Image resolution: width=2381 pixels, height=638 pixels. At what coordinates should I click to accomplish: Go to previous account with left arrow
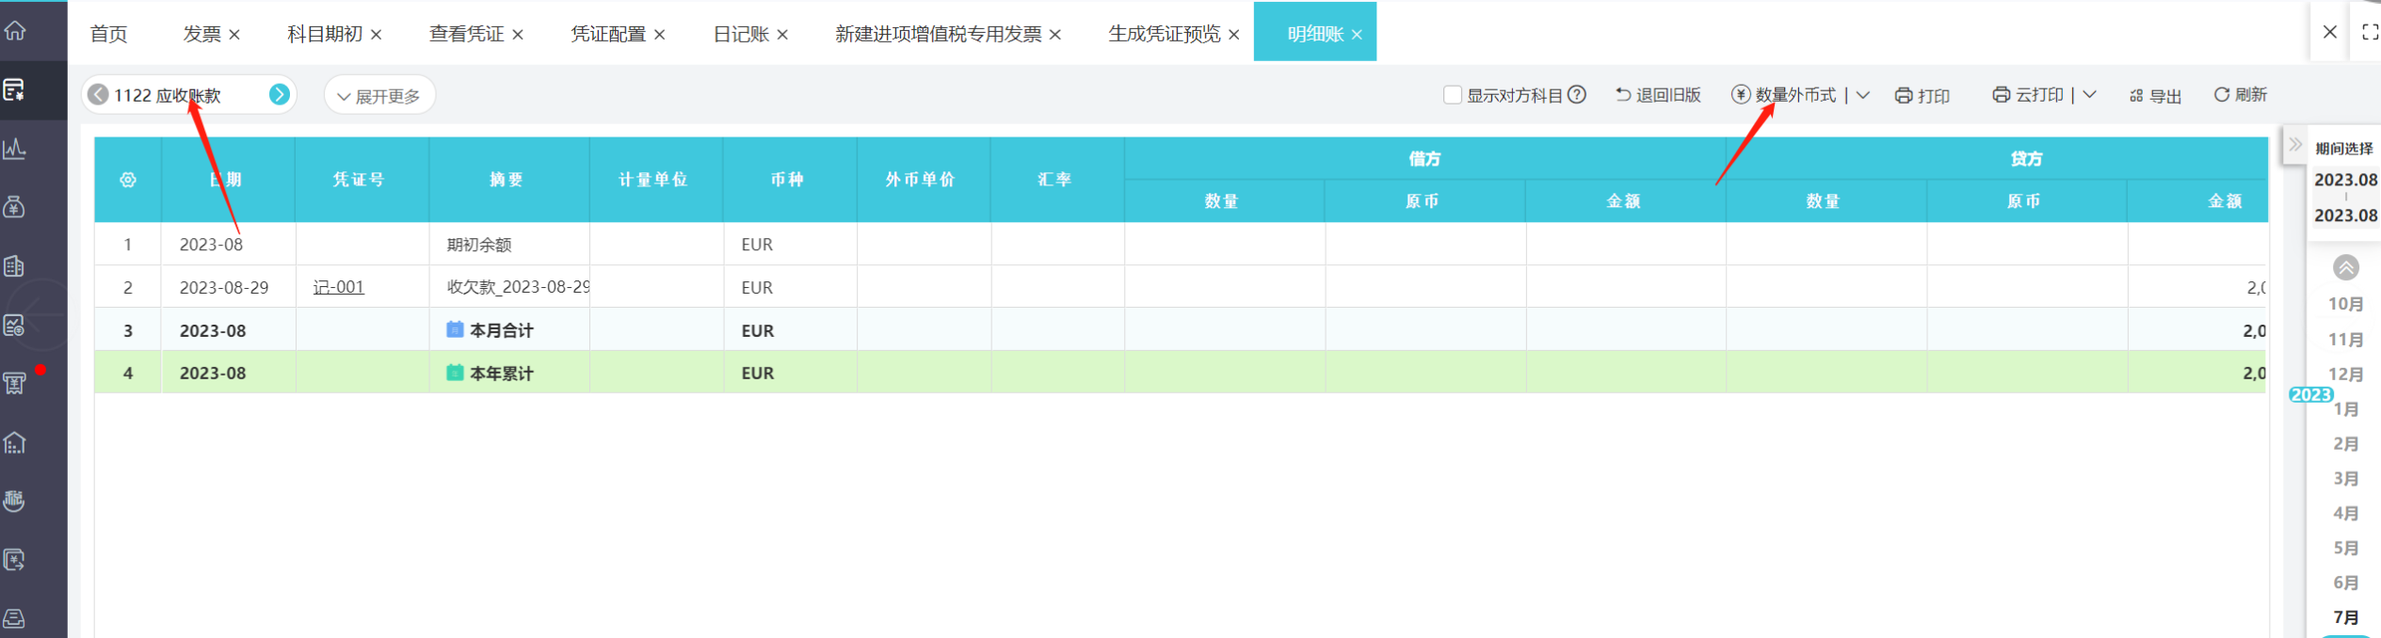tap(98, 95)
